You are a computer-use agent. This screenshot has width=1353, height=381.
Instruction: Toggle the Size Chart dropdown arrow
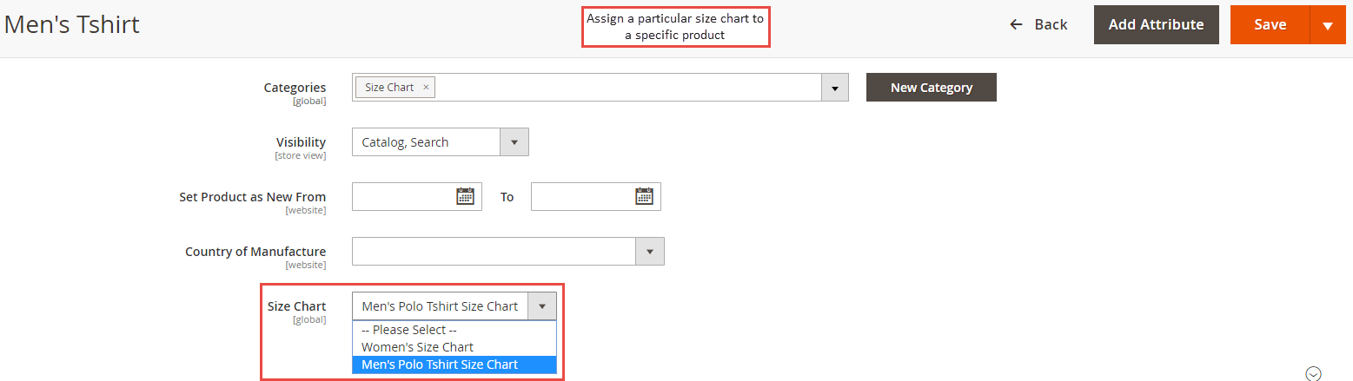(x=542, y=306)
